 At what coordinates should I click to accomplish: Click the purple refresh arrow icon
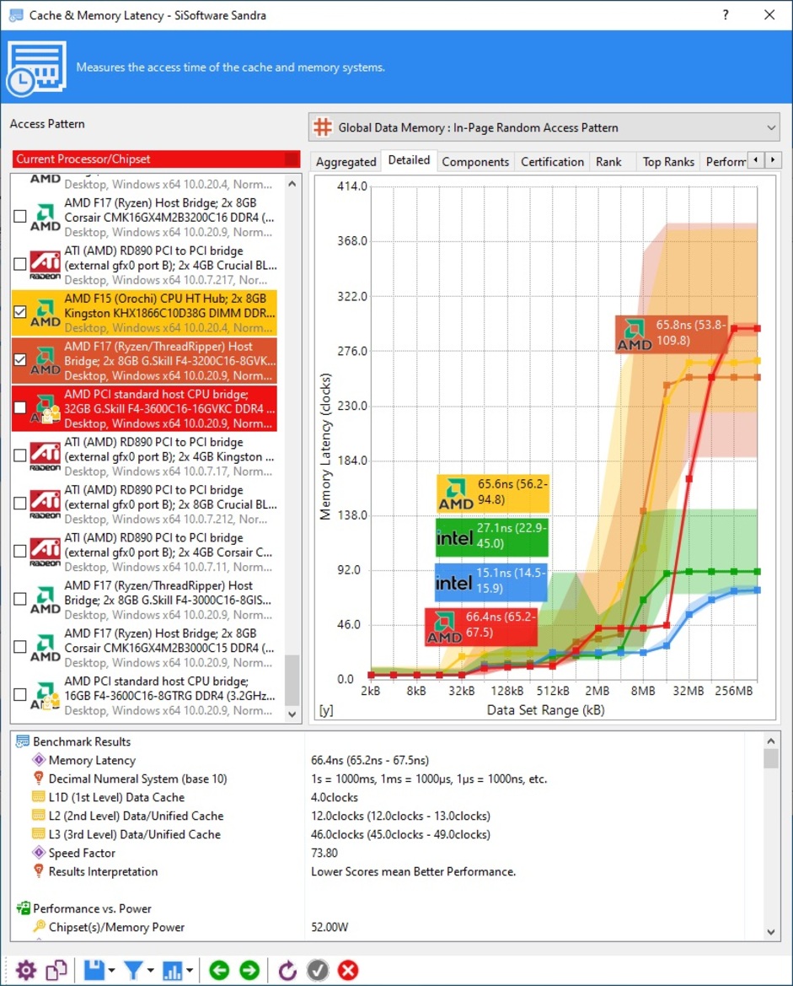[x=287, y=970]
